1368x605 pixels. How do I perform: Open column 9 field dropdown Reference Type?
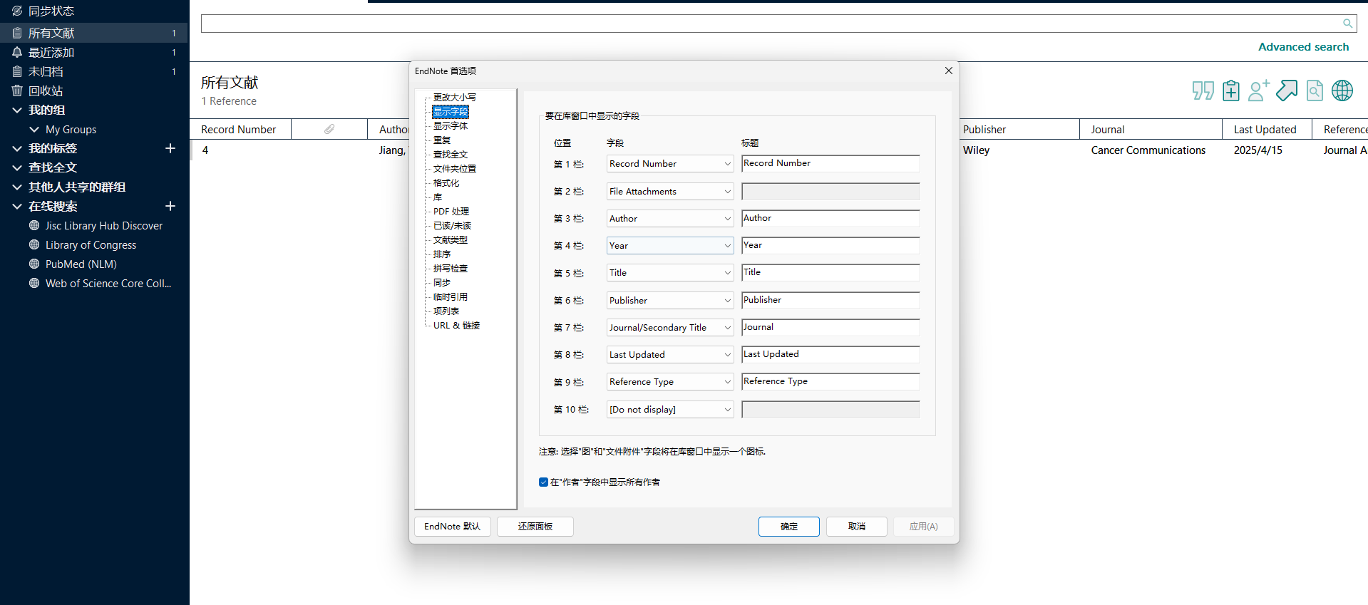click(669, 382)
